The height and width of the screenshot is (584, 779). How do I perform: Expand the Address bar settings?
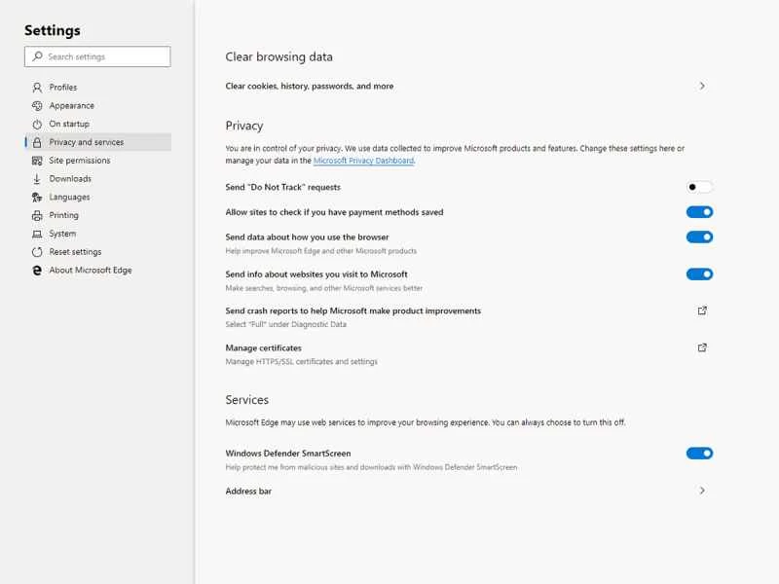[x=702, y=491]
